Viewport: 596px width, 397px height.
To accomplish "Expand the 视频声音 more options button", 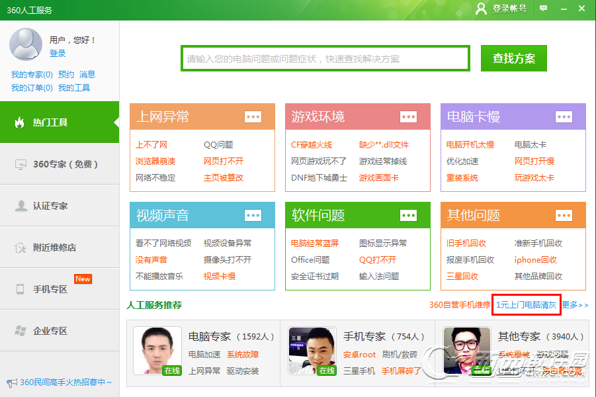I will (253, 215).
